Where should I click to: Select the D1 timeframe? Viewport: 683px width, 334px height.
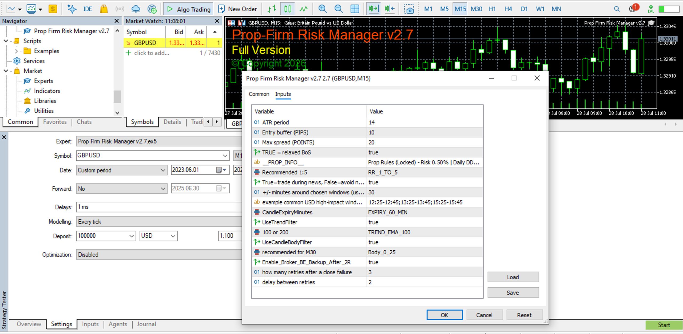click(524, 9)
